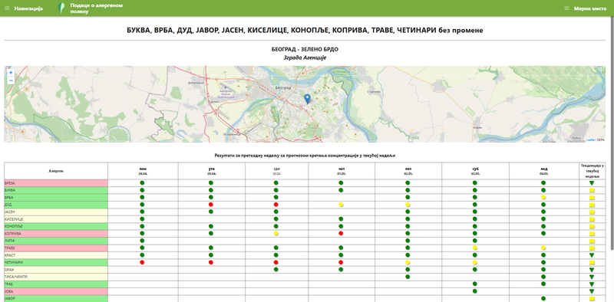This screenshot has width=614, height=302.
Task: Click red dot for КОПРИВА on Thursday
Action: tap(341, 234)
